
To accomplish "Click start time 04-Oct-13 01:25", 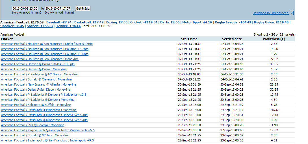I will pyautogui.click(x=189, y=79).
